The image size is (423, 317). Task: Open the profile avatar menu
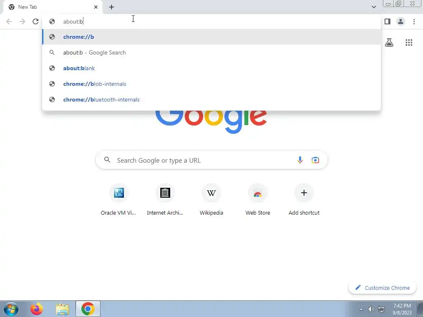point(401,21)
